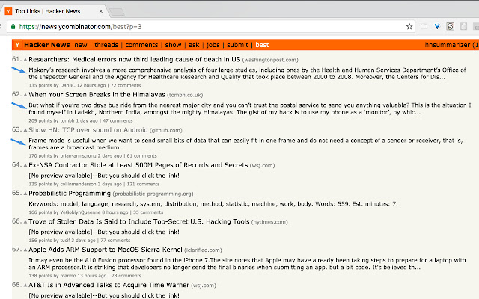Click the 13 hours ago timestamp
The height and width of the screenshot is (299, 479).
[x=91, y=276]
